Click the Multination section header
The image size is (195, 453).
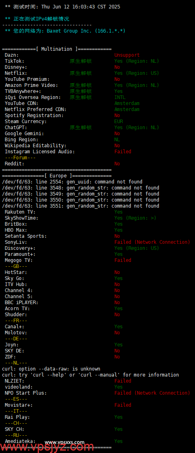pos(57,49)
